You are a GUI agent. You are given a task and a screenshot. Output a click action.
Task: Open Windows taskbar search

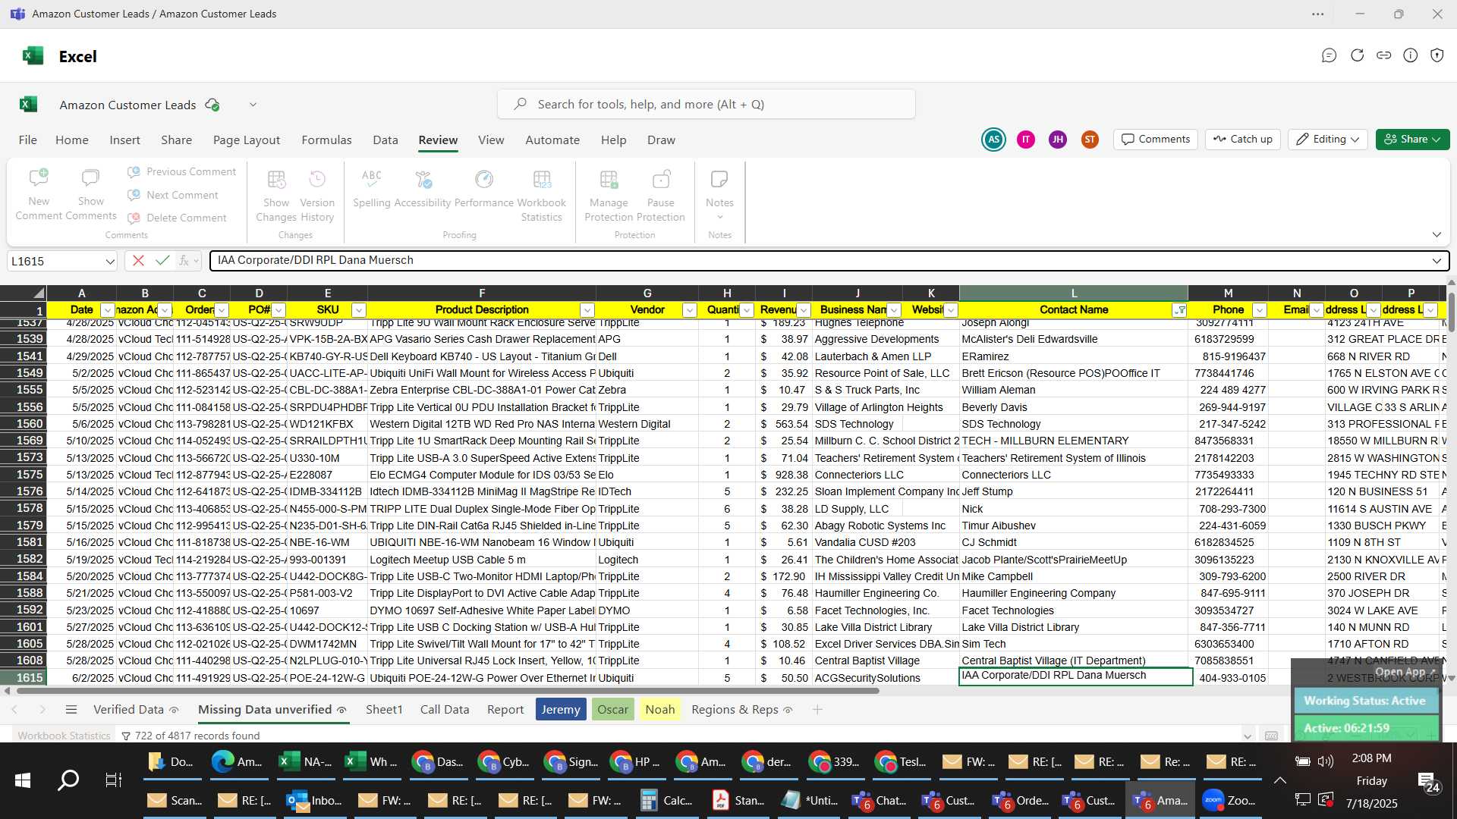click(x=68, y=780)
